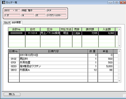The height and width of the screenshot is (99, 126).
Task: Maximize the カルテ一覧 window
Action: coord(117,2)
